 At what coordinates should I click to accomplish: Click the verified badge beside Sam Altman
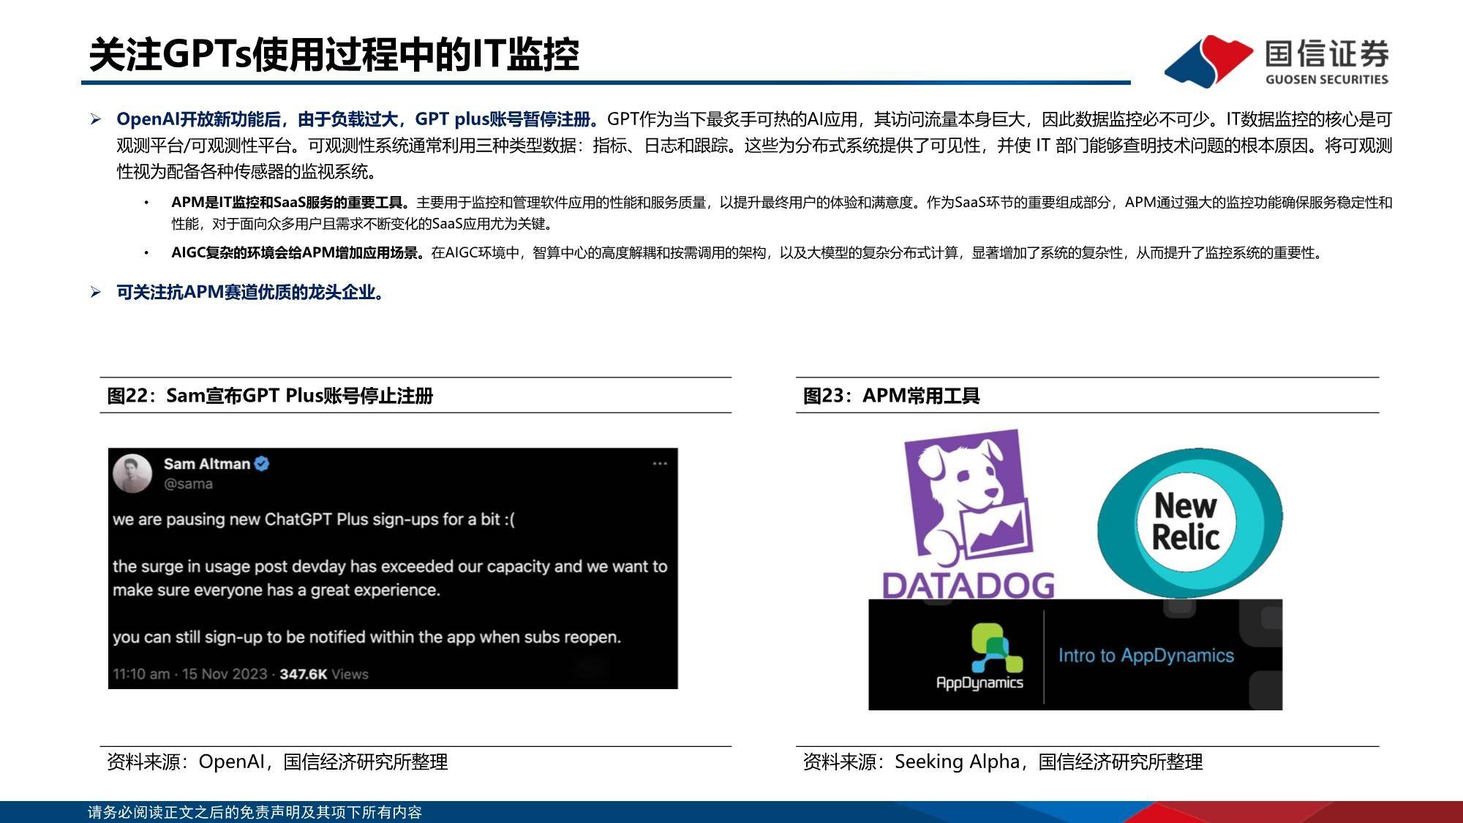[262, 463]
